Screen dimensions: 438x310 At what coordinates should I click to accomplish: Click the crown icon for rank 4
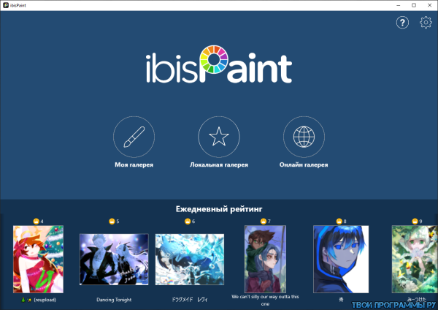36,222
